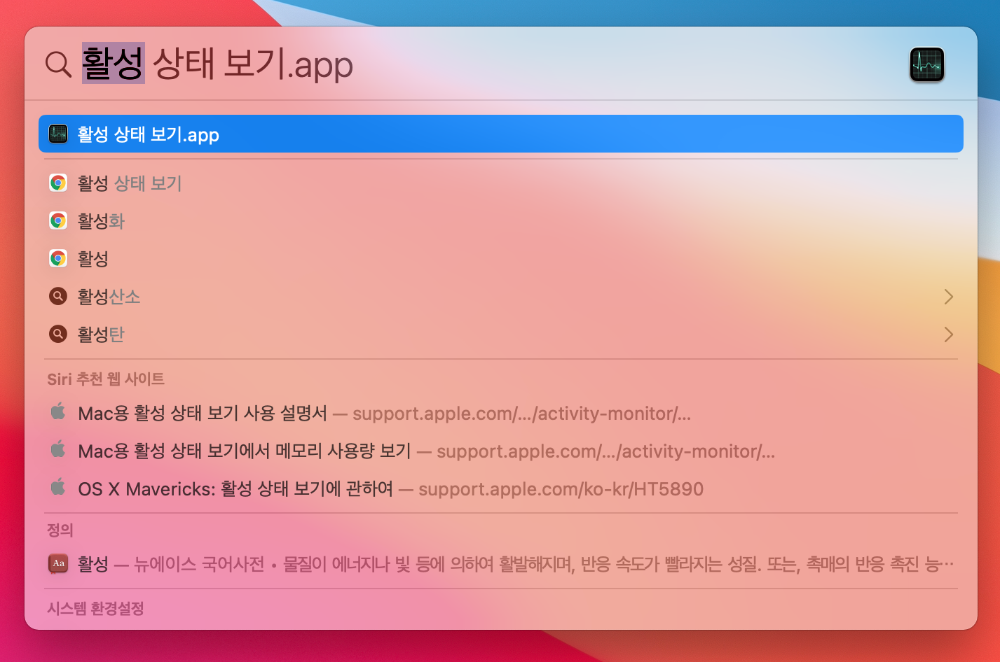The height and width of the screenshot is (662, 1000).
Task: Click the search icon beside 활성탄
Action: coord(58,334)
